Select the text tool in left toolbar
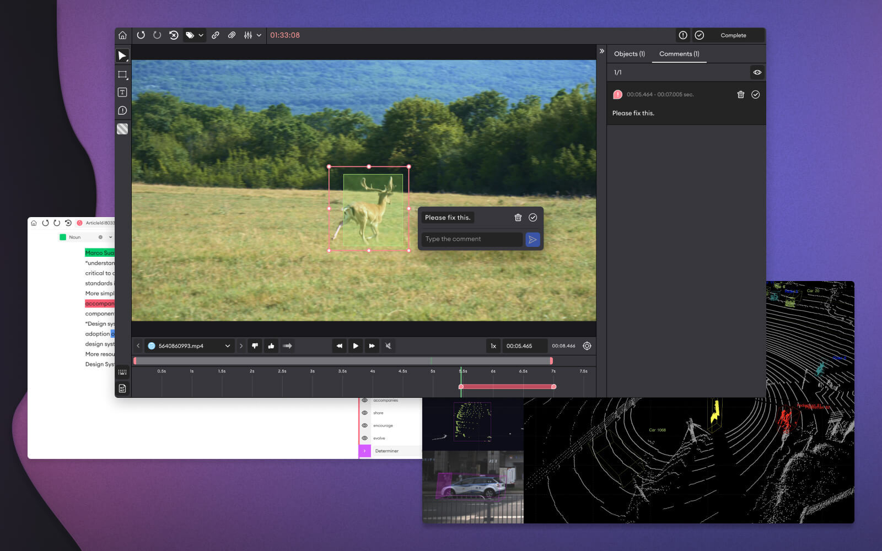 point(122,93)
